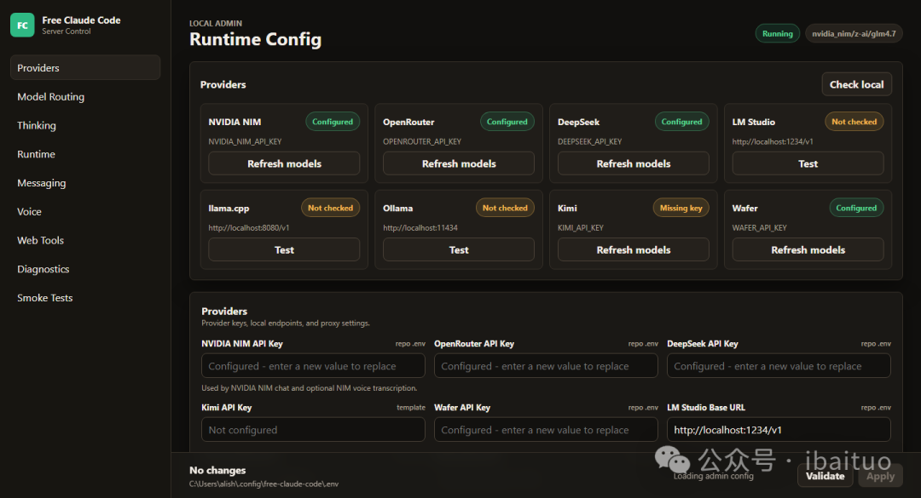Click LM Studio card's http://localhost:1234/v1 text
Screen dimensions: 921x498
773,141
